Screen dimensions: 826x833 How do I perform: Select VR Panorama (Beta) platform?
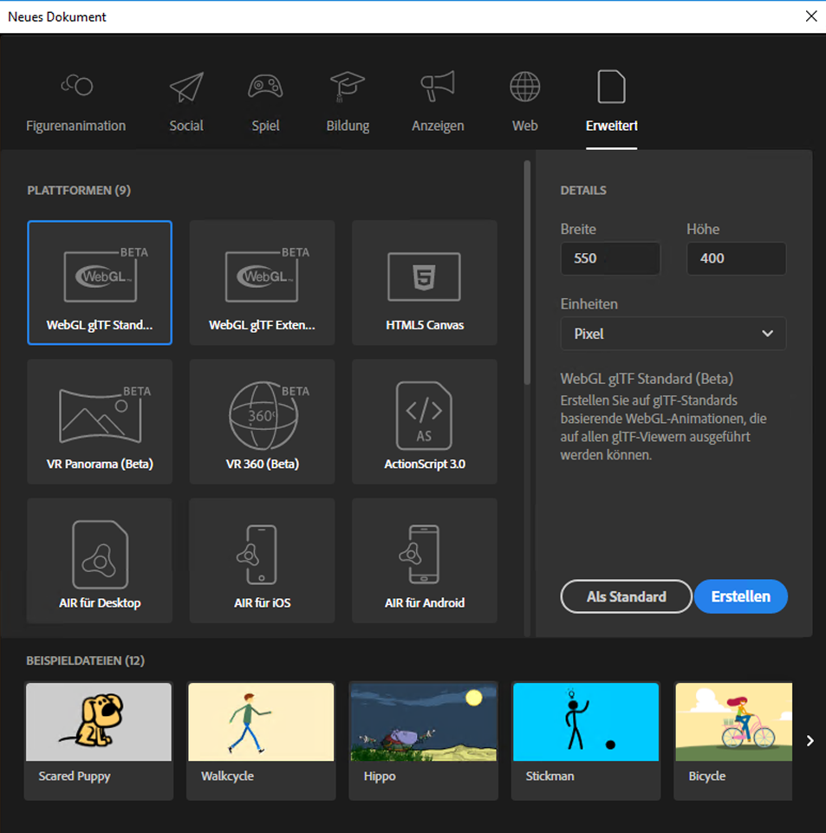(x=99, y=421)
